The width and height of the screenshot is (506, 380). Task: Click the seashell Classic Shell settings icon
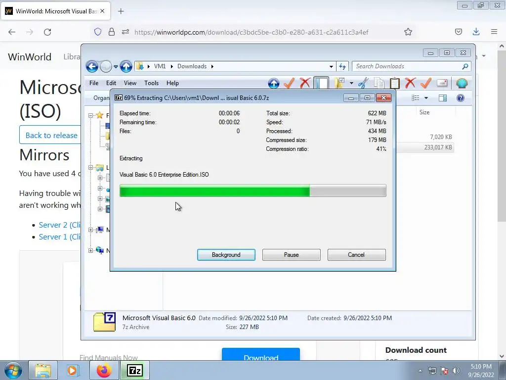point(462,83)
